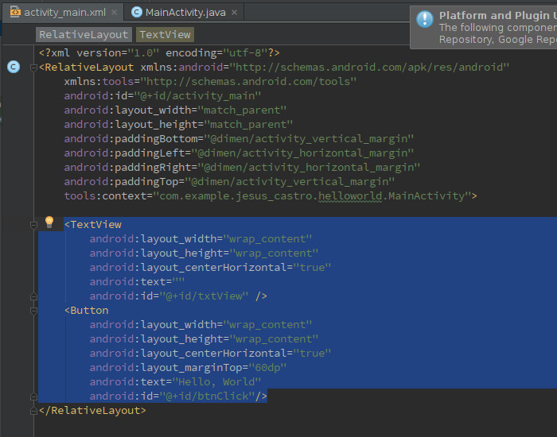Click the "@+id/btnClick" id value
This screenshot has height=437, width=557.
(x=207, y=396)
